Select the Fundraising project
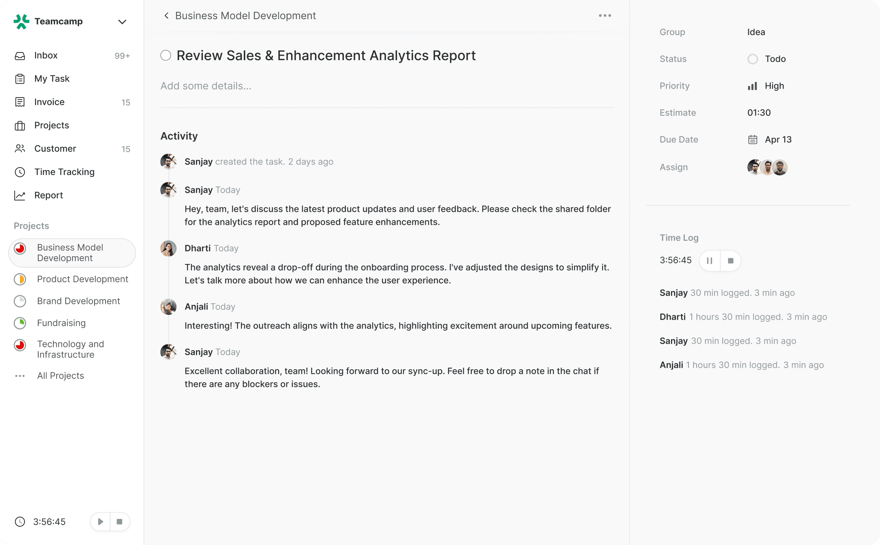The image size is (880, 545). tap(61, 323)
